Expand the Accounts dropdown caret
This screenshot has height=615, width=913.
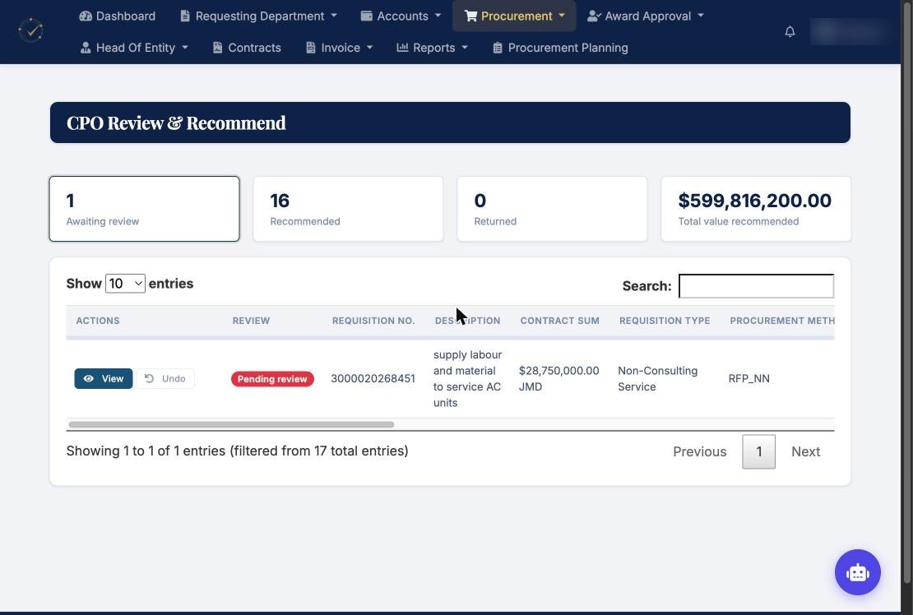(x=438, y=16)
